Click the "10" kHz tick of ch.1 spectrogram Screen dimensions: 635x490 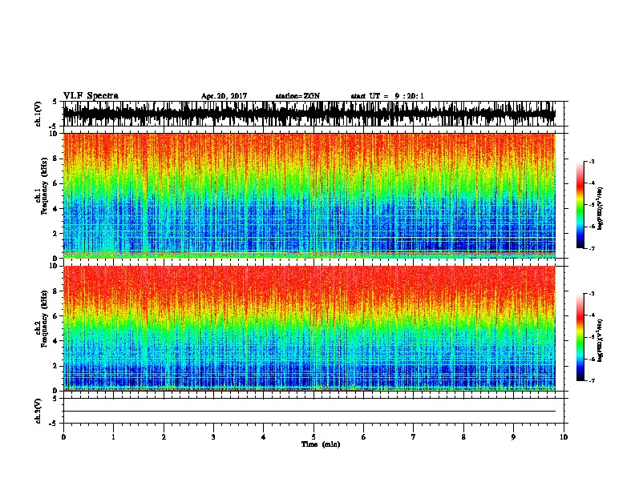coord(54,134)
